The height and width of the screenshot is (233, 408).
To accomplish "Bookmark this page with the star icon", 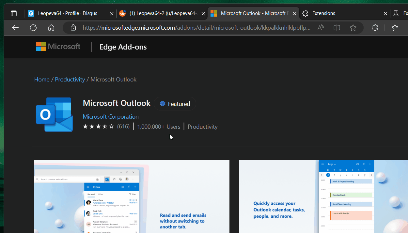I will [x=353, y=28].
